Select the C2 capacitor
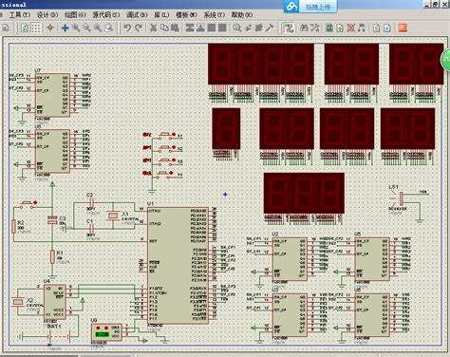450x357 pixels. (x=91, y=203)
